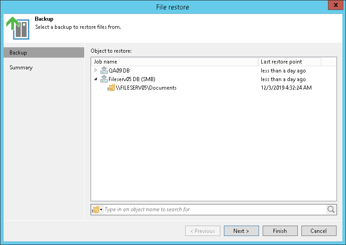Screen dimensions: 346x245
Task: Click the file restore wizard header icon
Action: pos(18,28)
